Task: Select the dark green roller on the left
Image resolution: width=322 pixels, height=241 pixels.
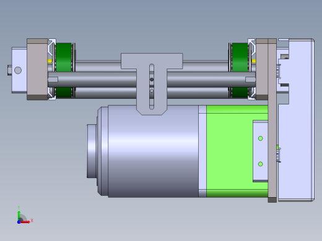Action: (x=64, y=70)
